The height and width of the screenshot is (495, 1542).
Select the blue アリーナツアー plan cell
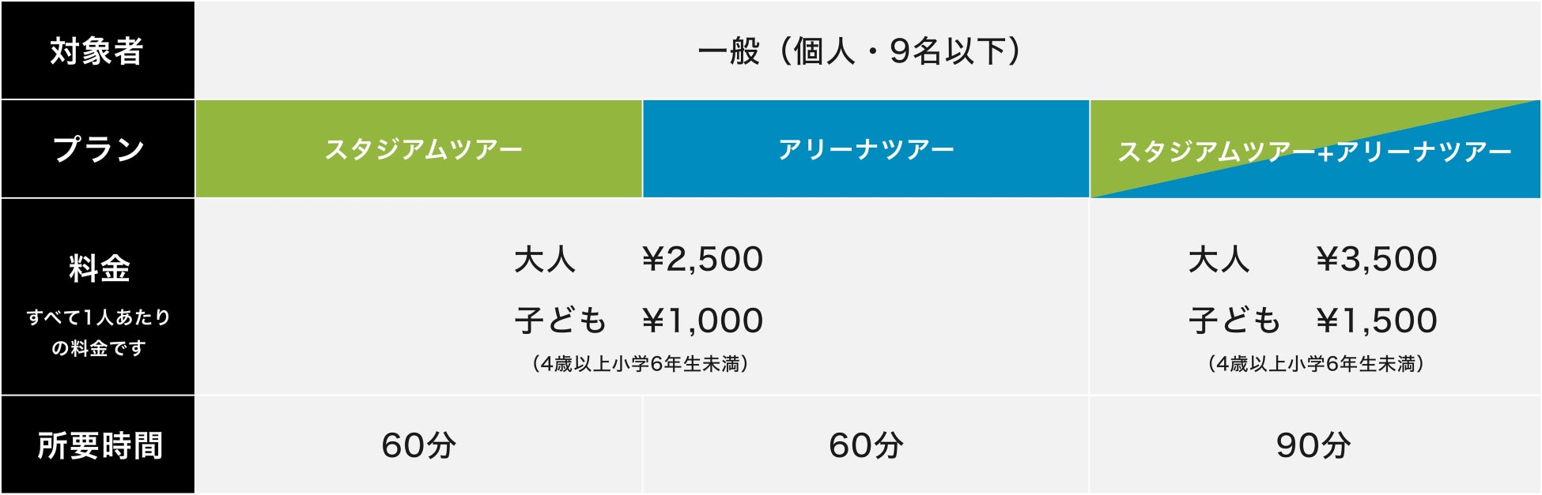tap(866, 149)
